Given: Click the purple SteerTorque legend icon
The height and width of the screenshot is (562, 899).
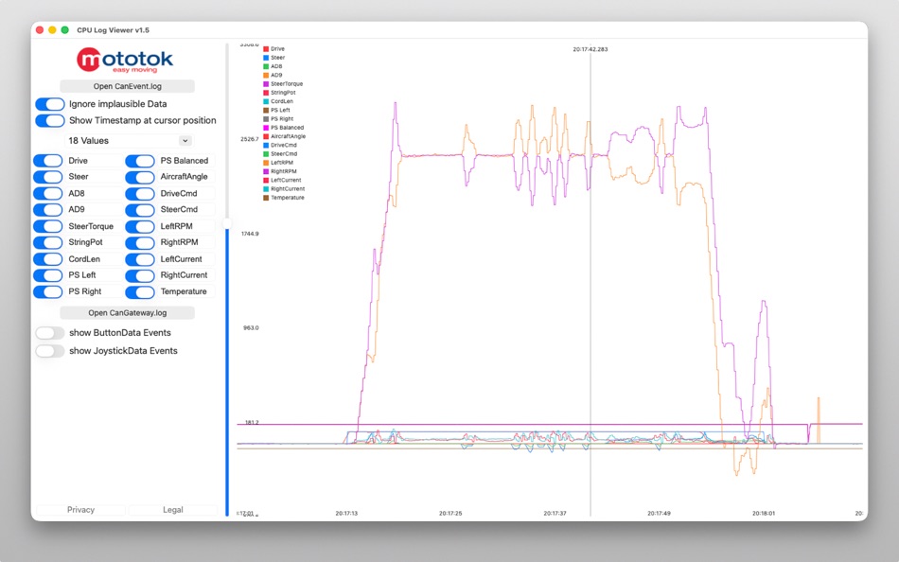Looking at the screenshot, I should [x=268, y=83].
